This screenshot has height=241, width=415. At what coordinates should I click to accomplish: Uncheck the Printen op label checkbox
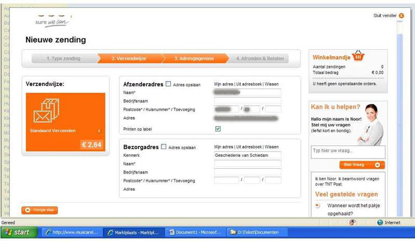[x=218, y=129]
